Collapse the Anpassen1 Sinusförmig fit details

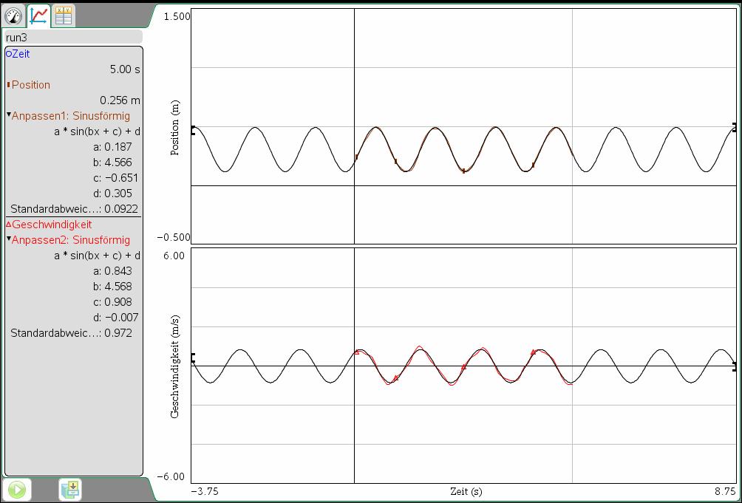point(9,116)
